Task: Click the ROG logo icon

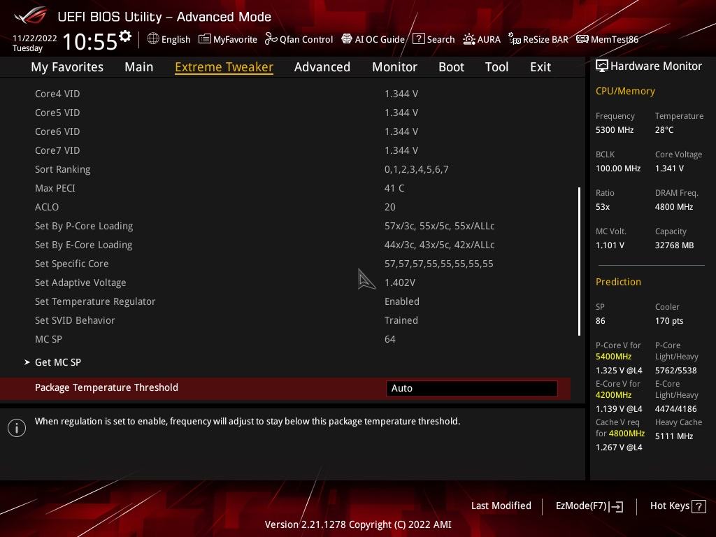Action: click(x=30, y=15)
